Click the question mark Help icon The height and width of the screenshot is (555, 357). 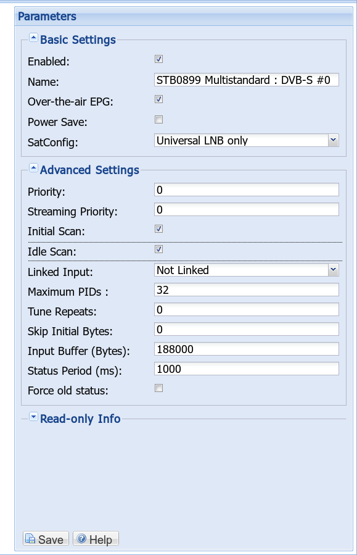81,539
